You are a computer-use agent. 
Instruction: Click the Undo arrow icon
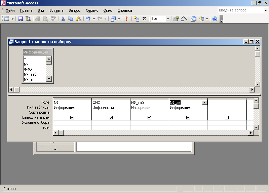pyautogui.click(x=88, y=19)
